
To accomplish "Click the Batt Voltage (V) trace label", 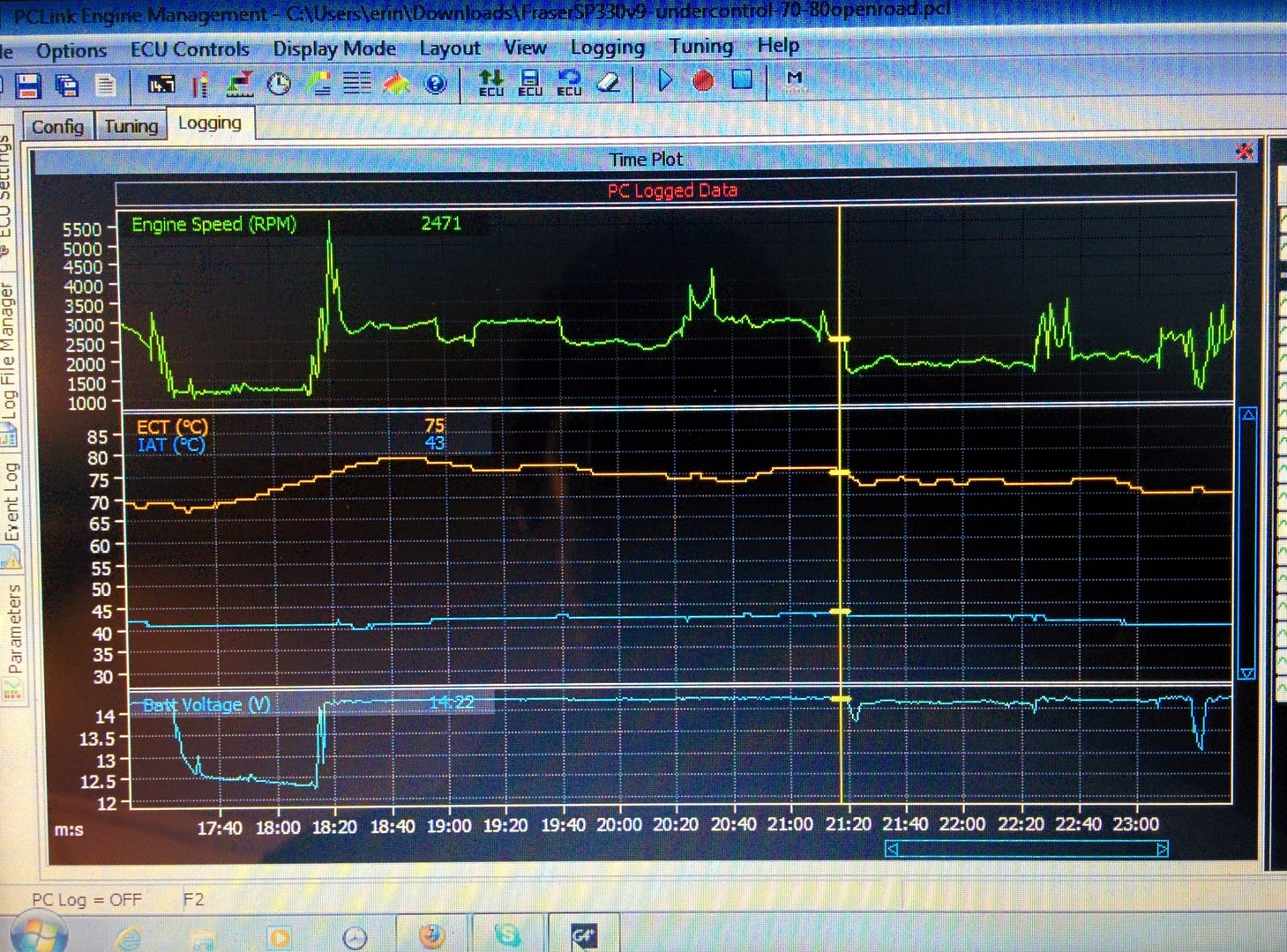I will coord(206,704).
